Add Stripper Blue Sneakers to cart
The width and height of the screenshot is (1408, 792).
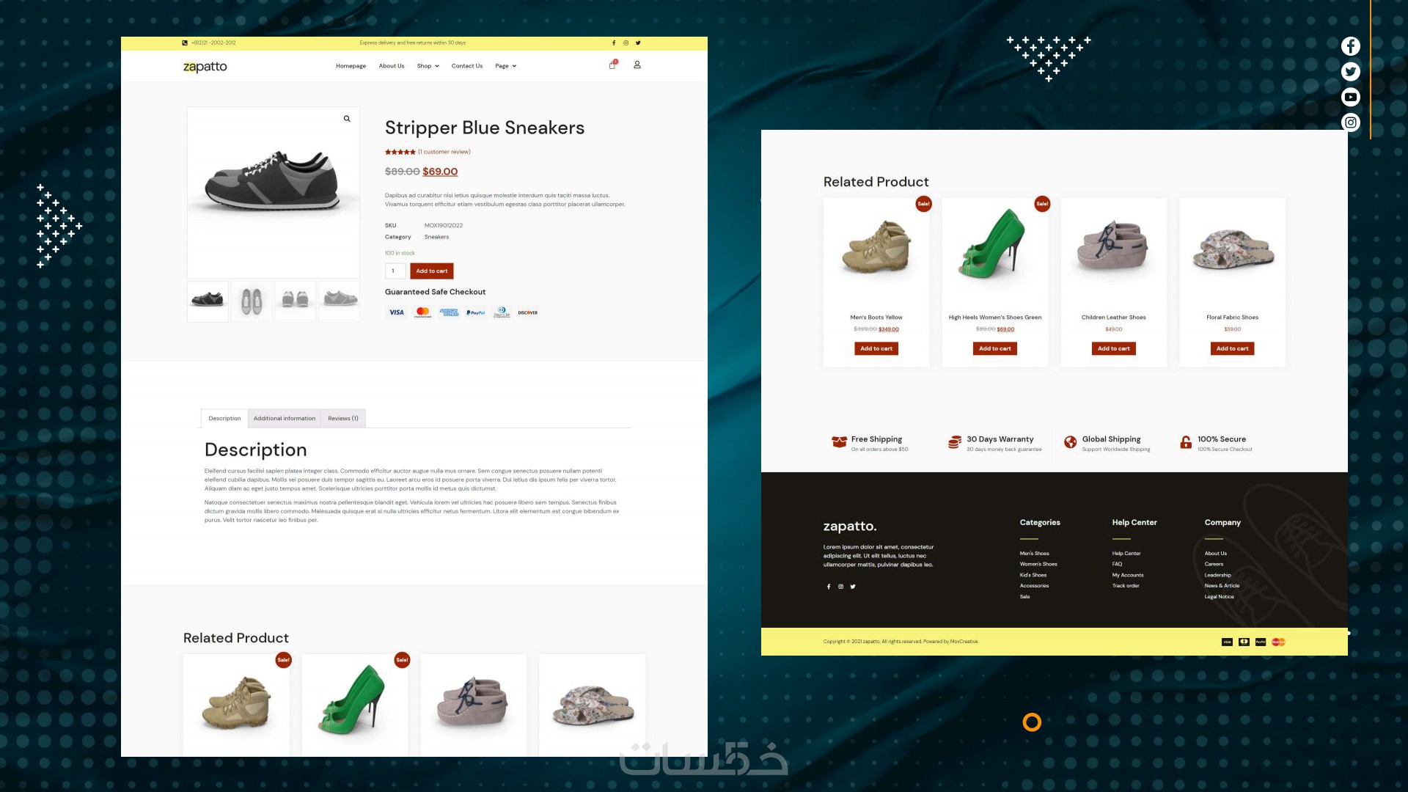(431, 271)
